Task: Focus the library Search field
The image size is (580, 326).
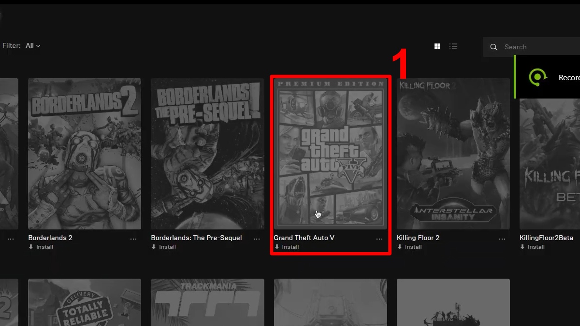Action: click(531, 47)
